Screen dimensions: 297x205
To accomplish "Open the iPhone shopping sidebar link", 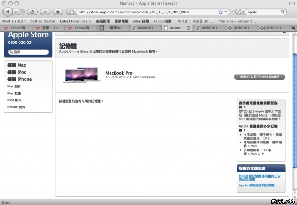I will pyautogui.click(x=19, y=79).
